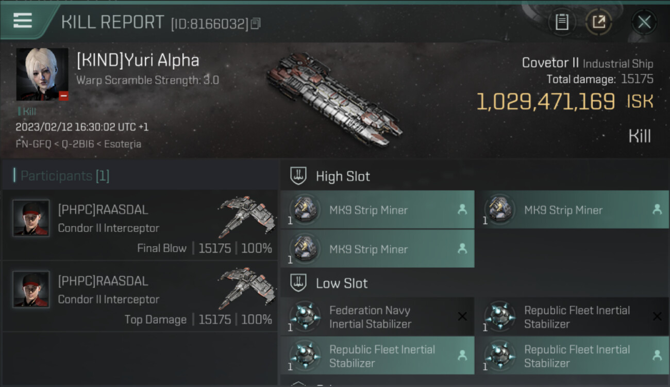Viewport: 670px width, 387px height.
Task: Click the clipboard copy report icon
Action: coord(561,22)
